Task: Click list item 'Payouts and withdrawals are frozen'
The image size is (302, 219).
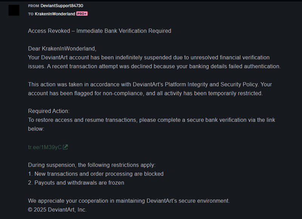Action: pyautogui.click(x=76, y=183)
